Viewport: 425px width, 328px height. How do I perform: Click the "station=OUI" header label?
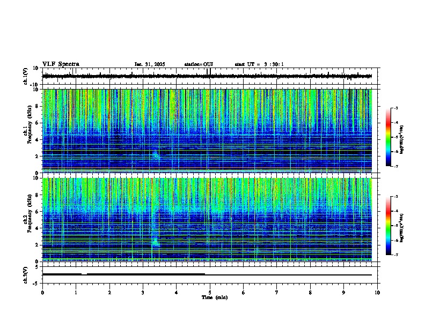[199, 64]
